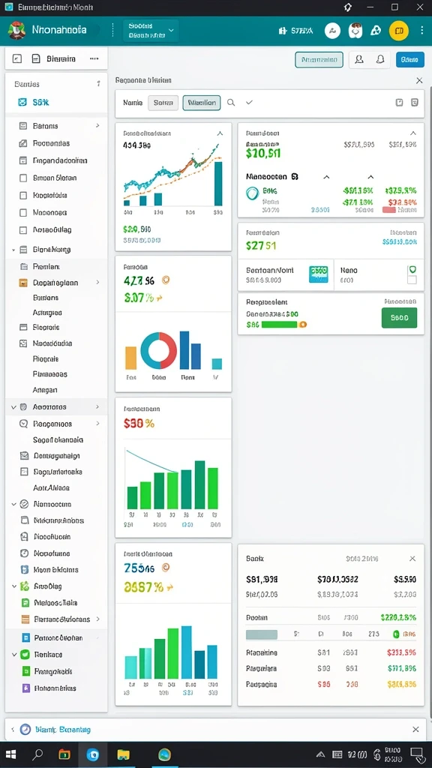
Task: Click the white circle squiggle icon in header
Action: point(332,31)
